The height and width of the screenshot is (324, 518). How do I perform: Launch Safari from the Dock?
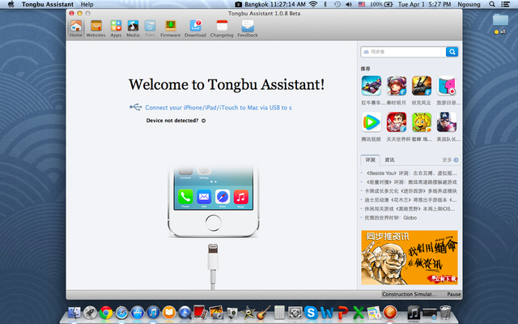pyautogui.click(x=121, y=313)
